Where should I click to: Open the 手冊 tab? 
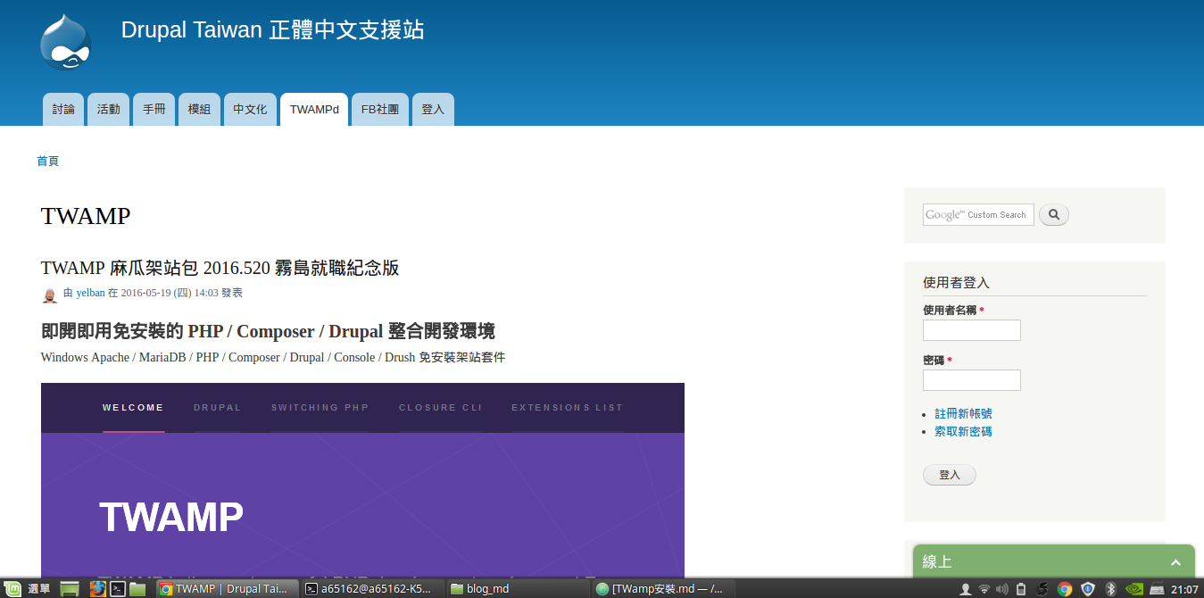(154, 110)
